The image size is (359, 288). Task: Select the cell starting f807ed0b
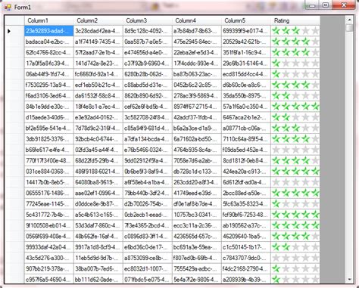[x=197, y=258]
